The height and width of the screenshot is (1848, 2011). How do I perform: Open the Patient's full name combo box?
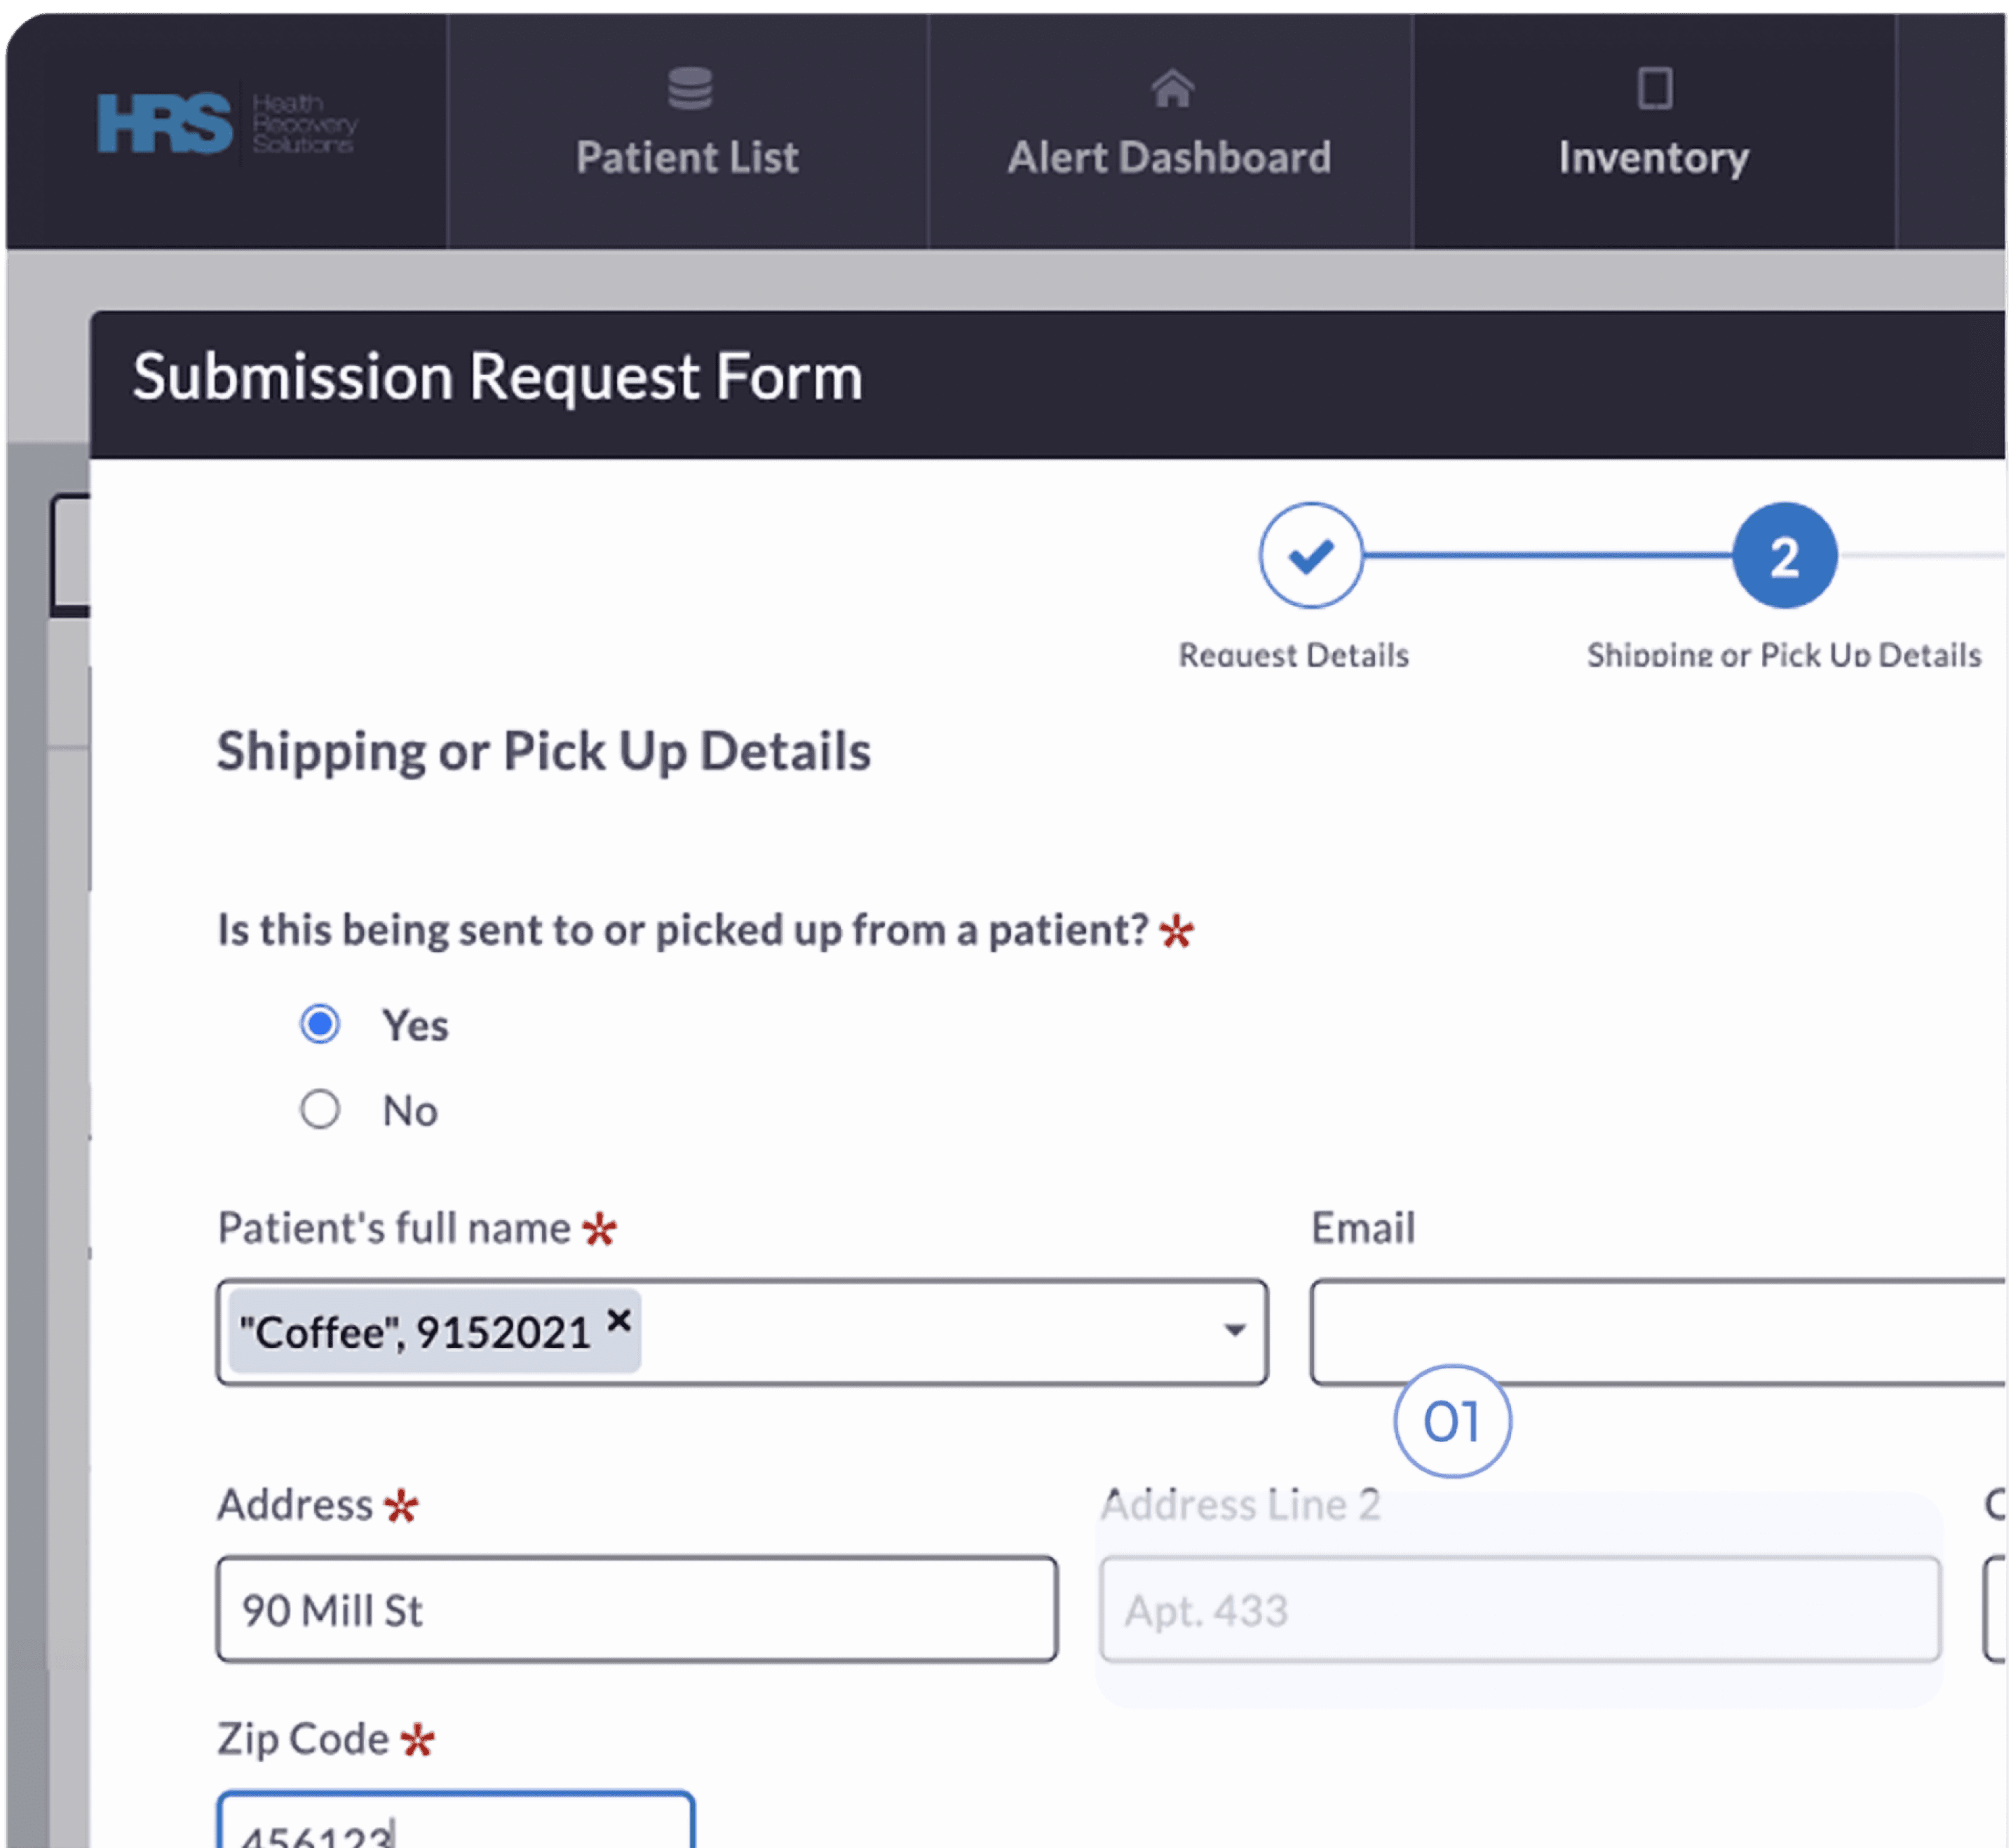pyautogui.click(x=900, y=1332)
